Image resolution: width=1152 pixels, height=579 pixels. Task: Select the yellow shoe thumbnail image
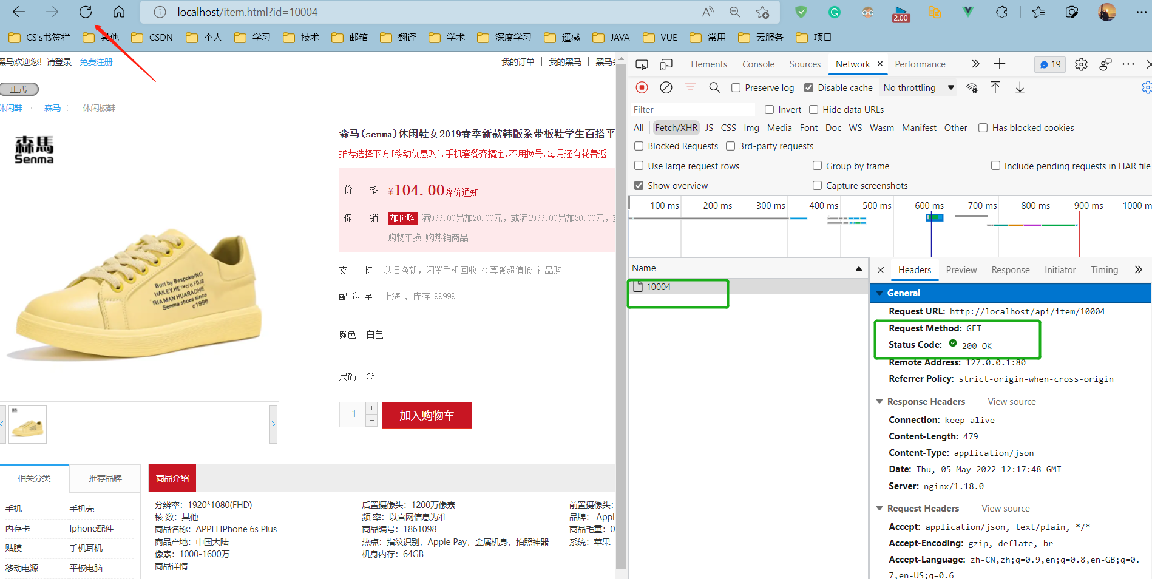click(x=27, y=424)
